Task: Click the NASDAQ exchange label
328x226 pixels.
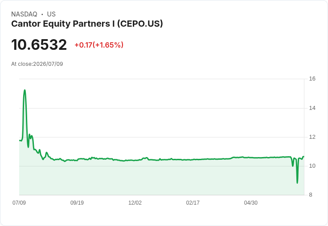Action: pos(24,14)
